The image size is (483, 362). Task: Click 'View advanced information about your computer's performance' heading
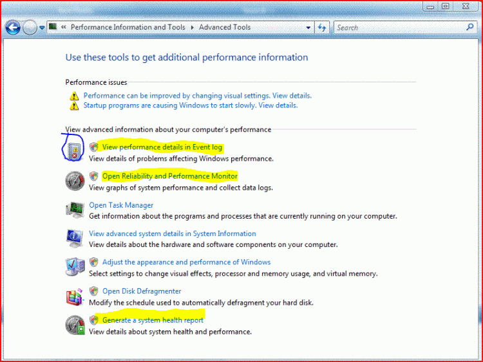tap(168, 129)
